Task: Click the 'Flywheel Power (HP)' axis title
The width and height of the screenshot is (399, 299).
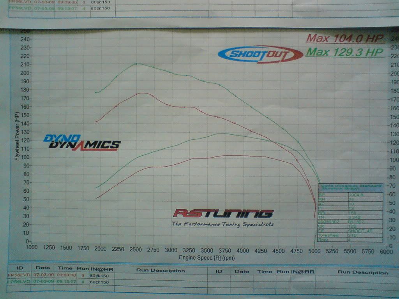Action: pyautogui.click(x=17, y=136)
